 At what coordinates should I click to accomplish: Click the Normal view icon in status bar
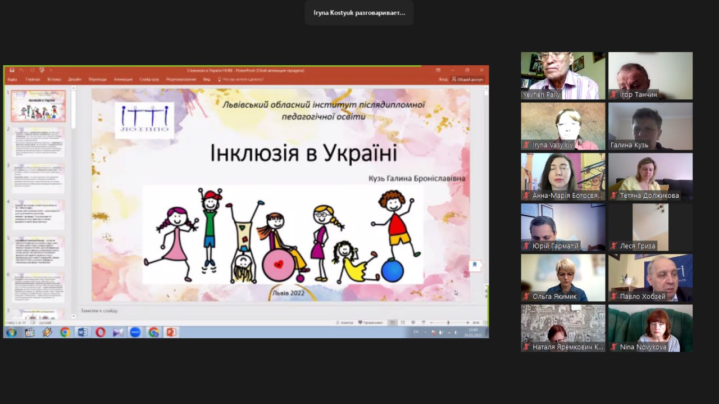point(393,323)
